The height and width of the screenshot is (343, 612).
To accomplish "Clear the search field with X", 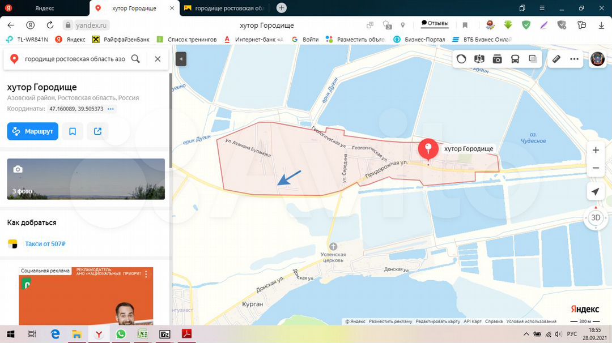I will click(x=158, y=59).
